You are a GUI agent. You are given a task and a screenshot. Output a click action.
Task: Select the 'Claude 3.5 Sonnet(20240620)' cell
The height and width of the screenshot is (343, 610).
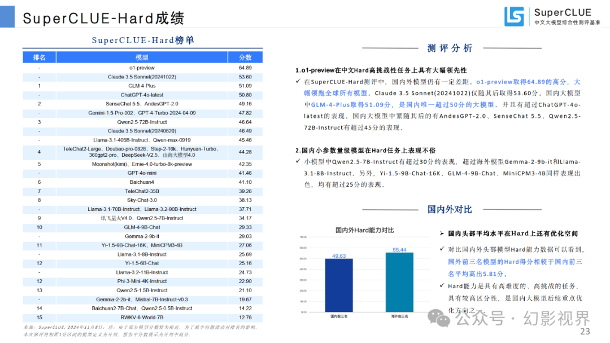(x=142, y=131)
